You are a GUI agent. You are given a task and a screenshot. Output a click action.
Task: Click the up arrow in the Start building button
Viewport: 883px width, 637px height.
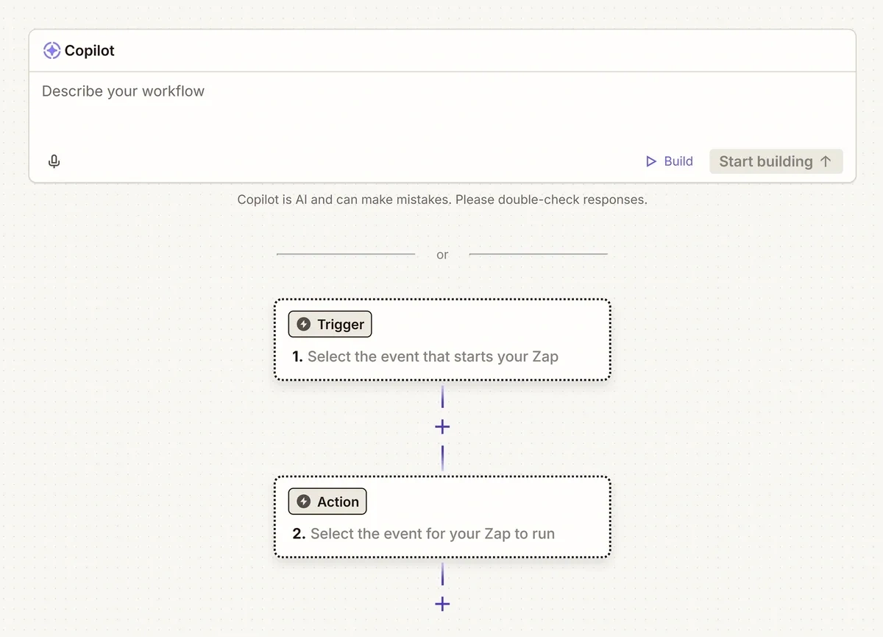point(826,161)
